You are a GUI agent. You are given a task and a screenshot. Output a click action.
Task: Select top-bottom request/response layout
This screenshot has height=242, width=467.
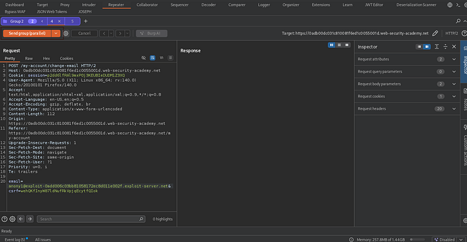click(339, 45)
